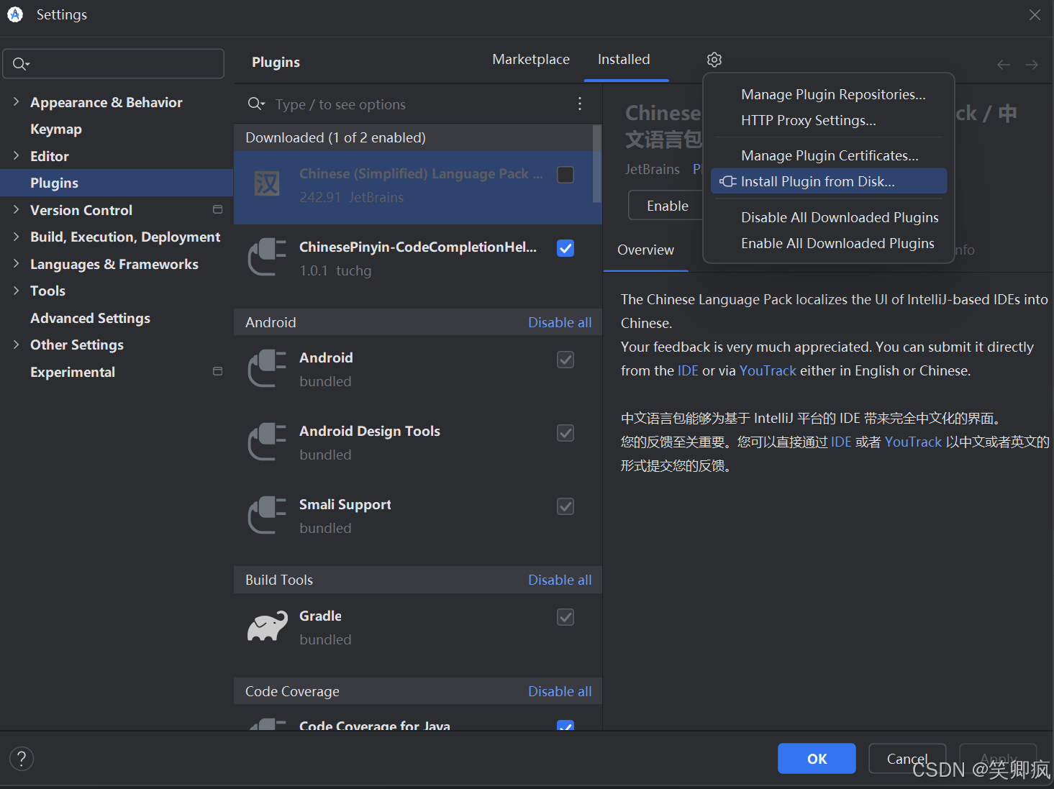This screenshot has width=1054, height=789.
Task: Expand Build, Execution, Deployment node
Action: tap(16, 237)
